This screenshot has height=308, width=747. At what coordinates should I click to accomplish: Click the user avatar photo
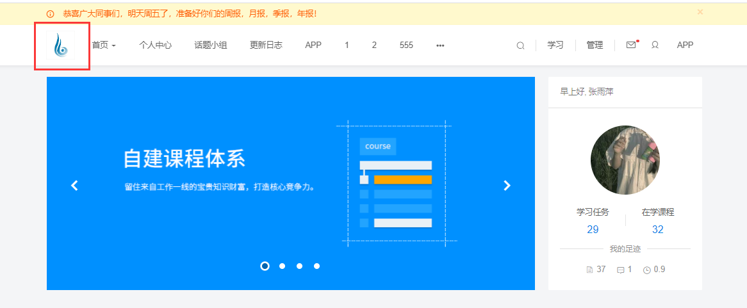point(625,160)
